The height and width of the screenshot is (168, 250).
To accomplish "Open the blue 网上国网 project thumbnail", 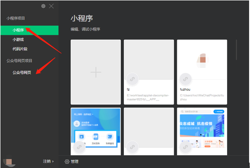I will pos(96,131).
